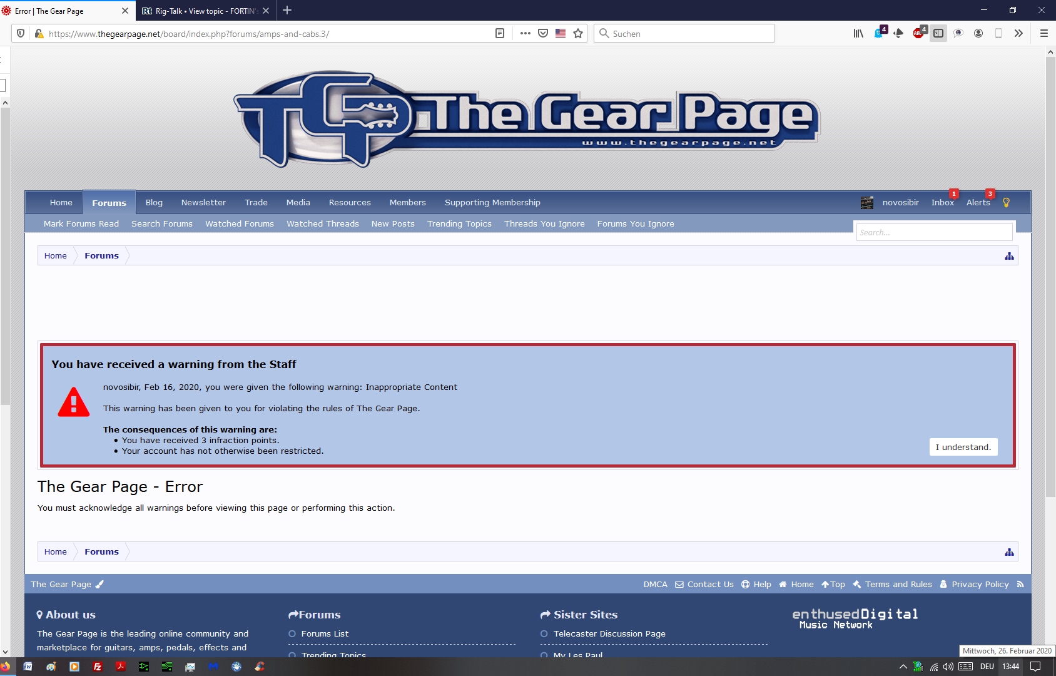Viewport: 1056px width, 676px height.
Task: Close the Error The Gear Page tab
Action: click(x=125, y=11)
